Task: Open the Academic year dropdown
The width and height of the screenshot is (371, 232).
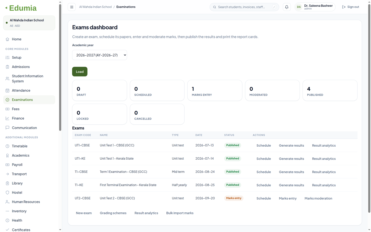Action: (100, 55)
